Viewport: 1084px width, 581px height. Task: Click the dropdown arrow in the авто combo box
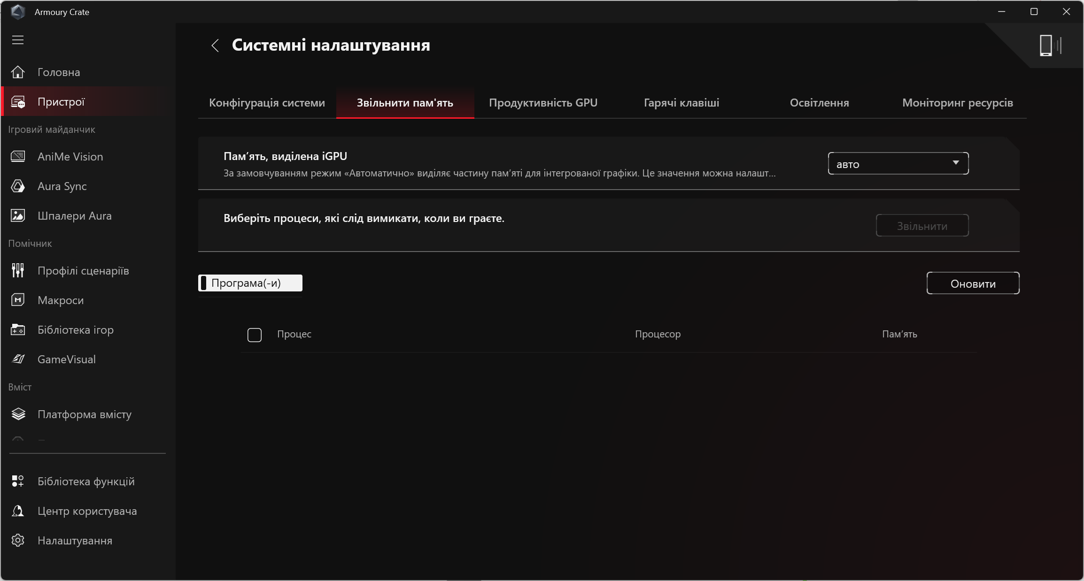[955, 163]
